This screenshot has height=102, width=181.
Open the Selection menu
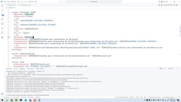(x=13, y=2)
